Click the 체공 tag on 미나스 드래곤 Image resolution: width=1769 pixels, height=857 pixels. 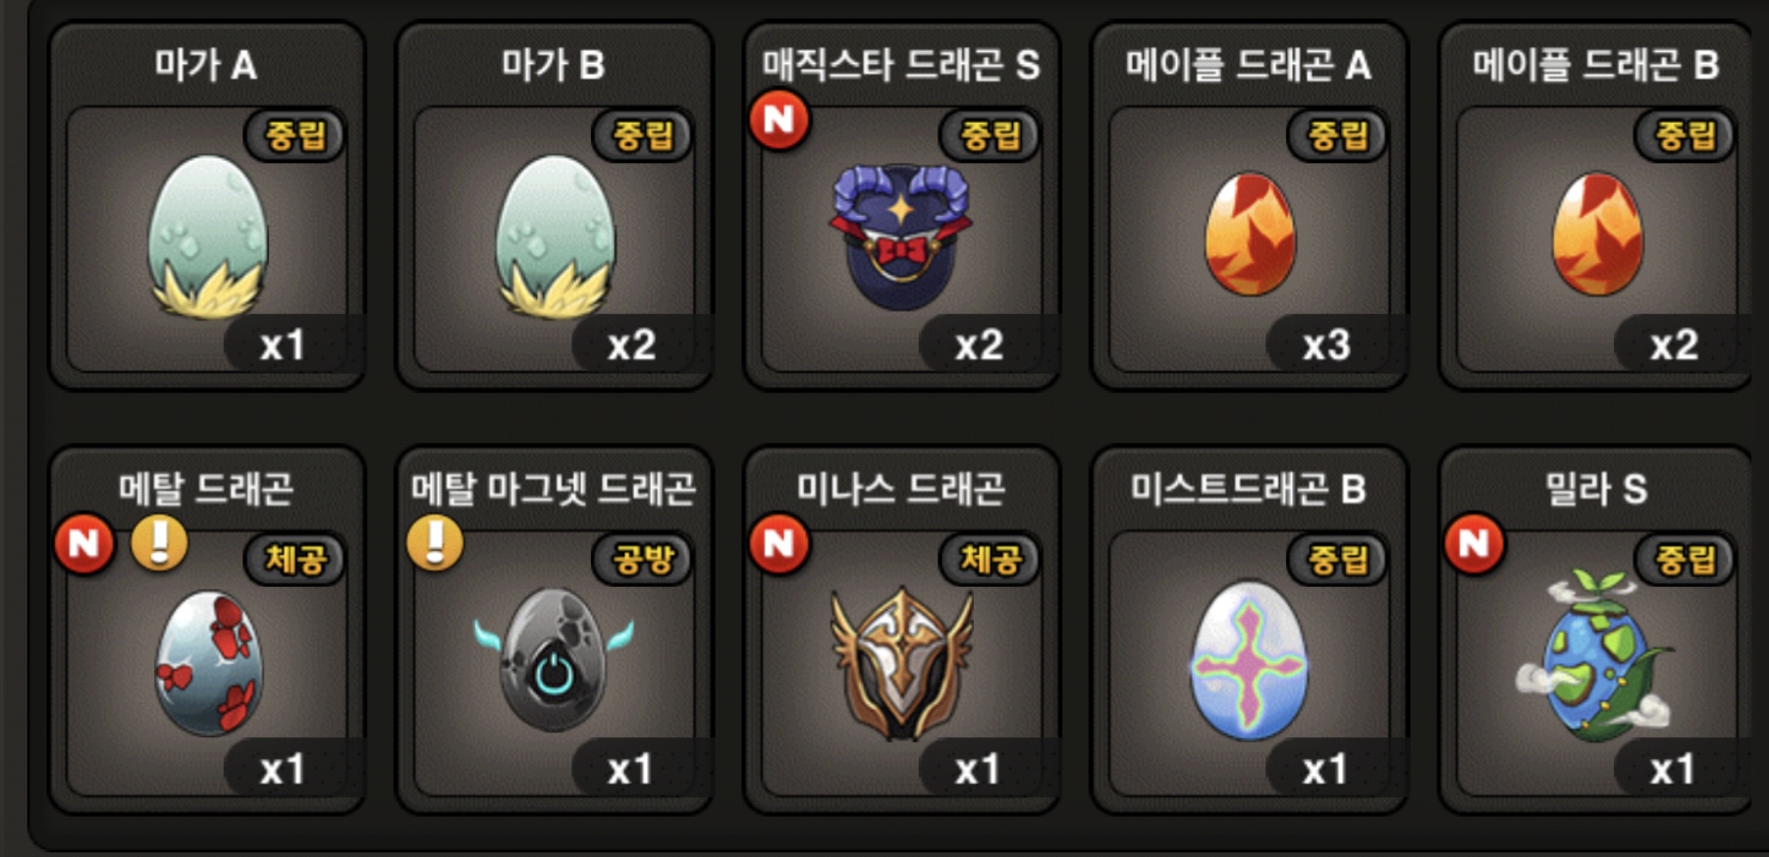tap(991, 560)
